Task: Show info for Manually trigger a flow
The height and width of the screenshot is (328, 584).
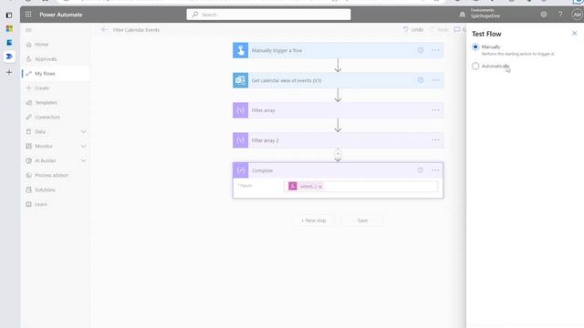Action: [x=421, y=50]
